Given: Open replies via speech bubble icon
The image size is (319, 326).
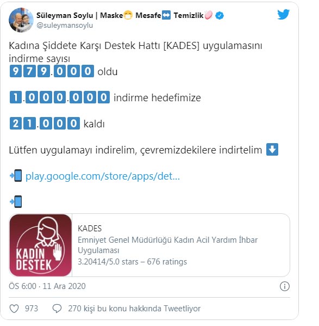Looking at the screenshot, I should point(57,309).
